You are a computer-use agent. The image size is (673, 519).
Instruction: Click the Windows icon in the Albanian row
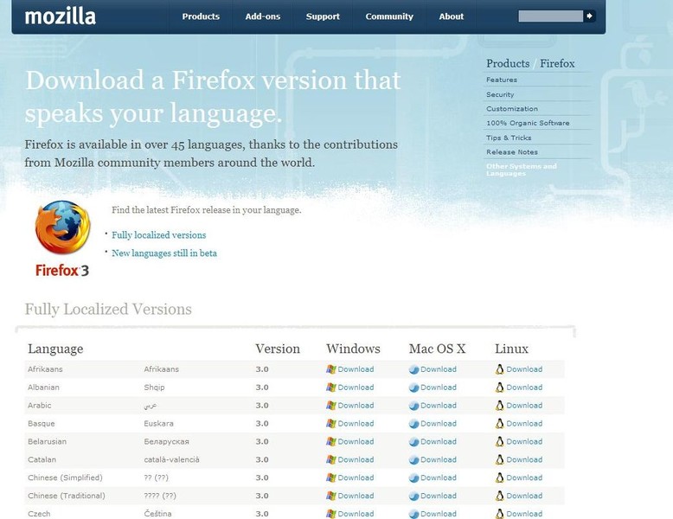[331, 388]
